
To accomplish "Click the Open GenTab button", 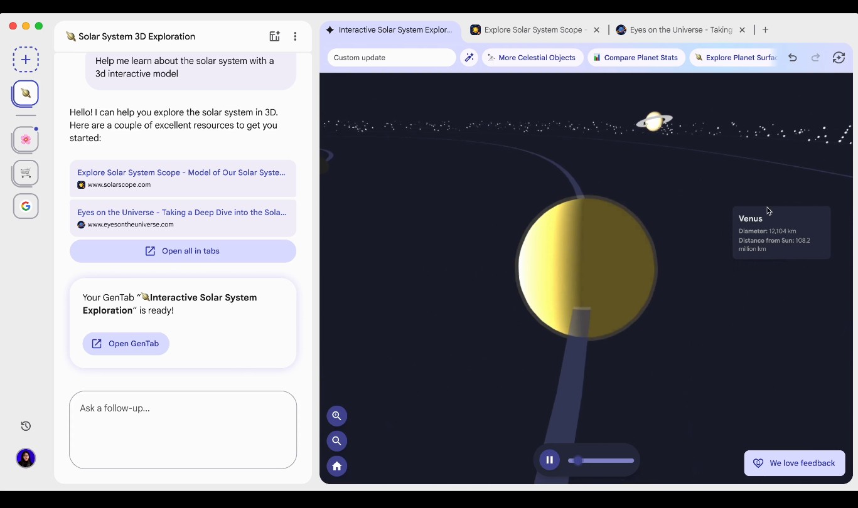I will tap(126, 344).
